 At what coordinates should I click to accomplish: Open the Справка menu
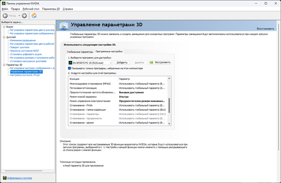pos(68,9)
